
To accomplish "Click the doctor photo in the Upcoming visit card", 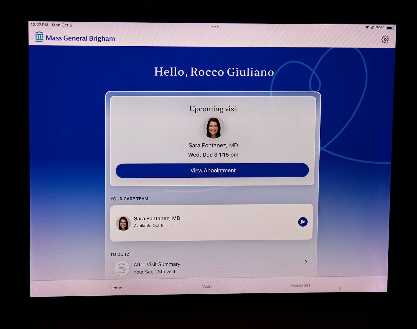I will click(213, 128).
